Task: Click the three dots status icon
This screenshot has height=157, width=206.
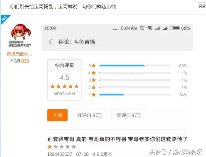Action: coord(115,29)
